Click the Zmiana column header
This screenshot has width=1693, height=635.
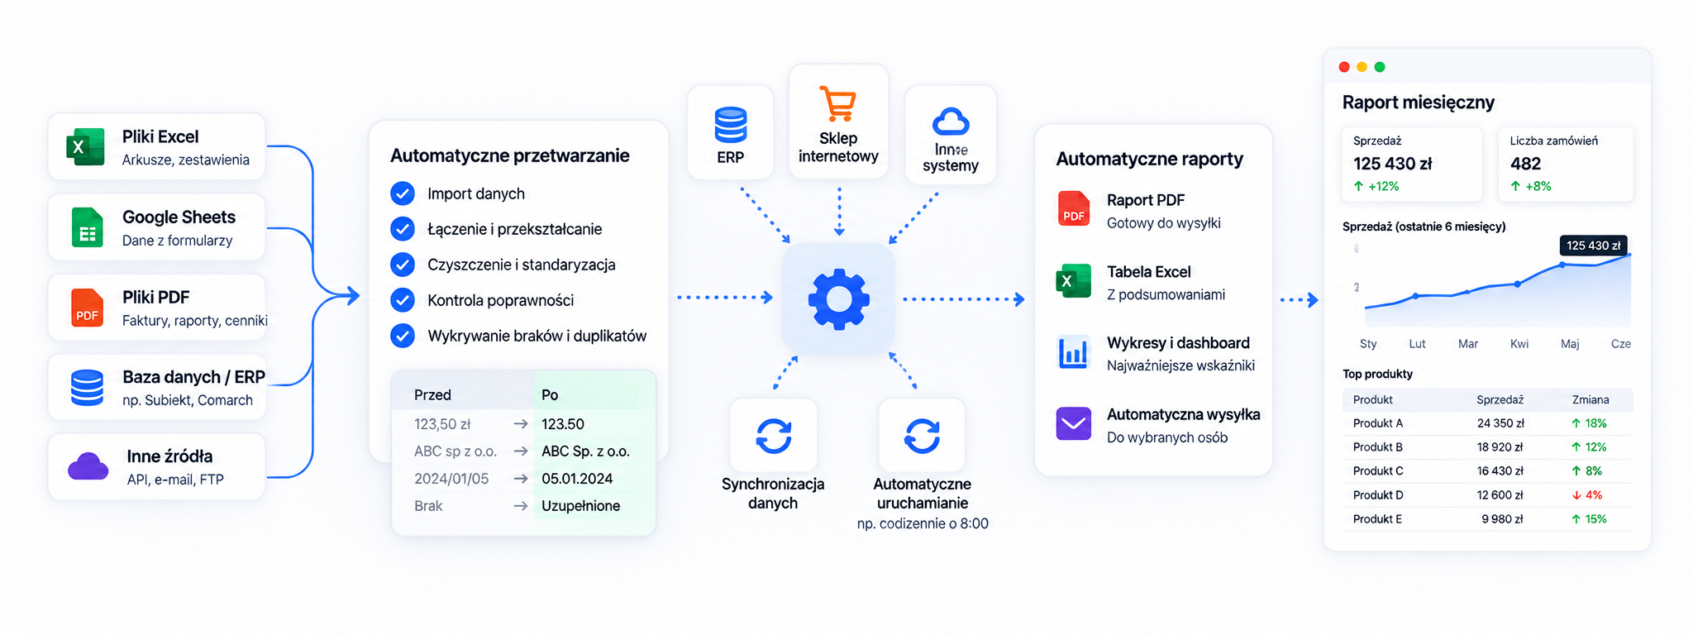(x=1590, y=400)
